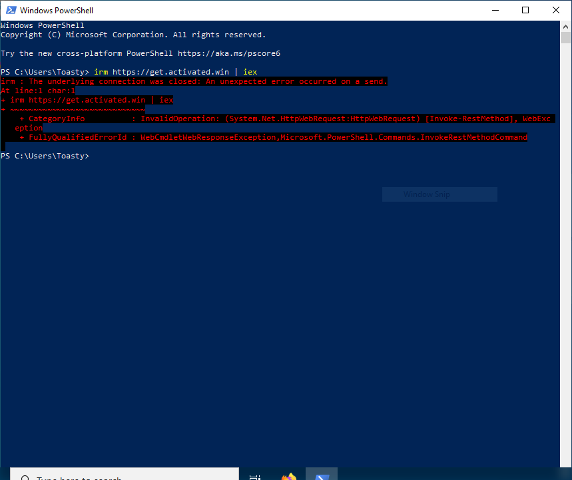Click the 'Windows PowerShell' banner line in console
This screenshot has width=572, height=480.
point(43,25)
